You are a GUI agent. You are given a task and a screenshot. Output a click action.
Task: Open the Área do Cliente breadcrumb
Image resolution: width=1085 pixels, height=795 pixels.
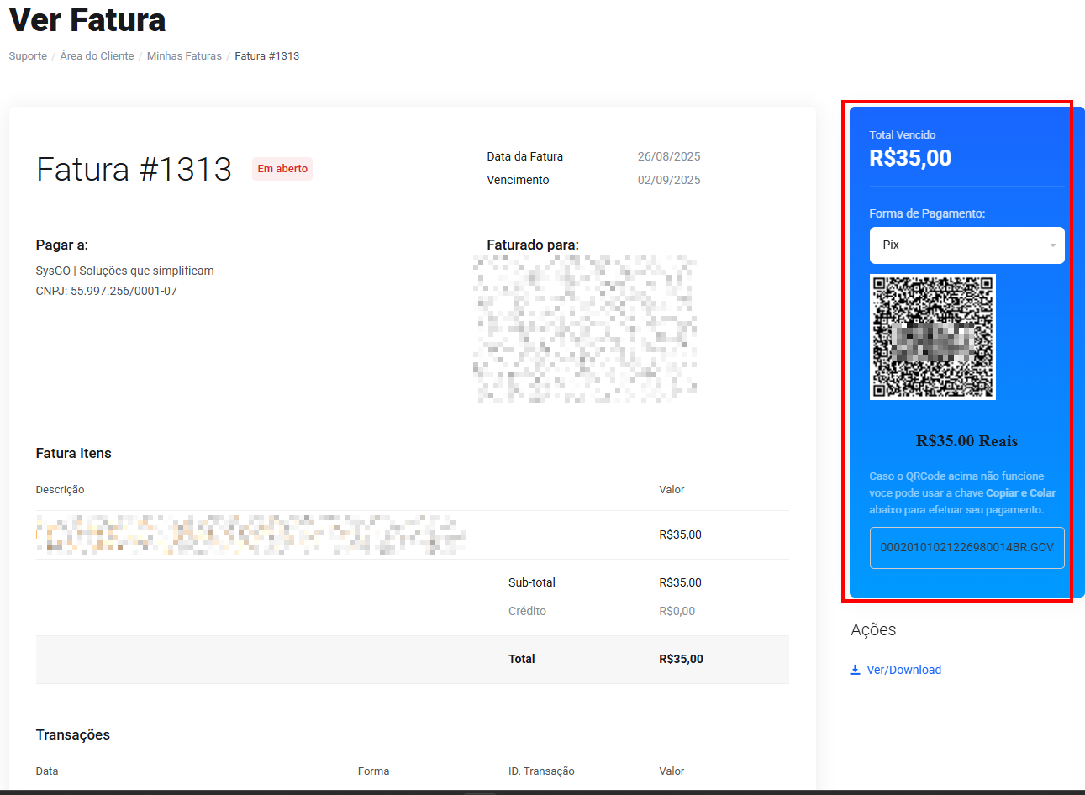pyautogui.click(x=97, y=56)
